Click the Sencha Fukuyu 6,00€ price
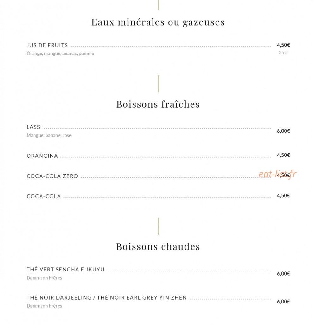The image size is (313, 325). click(x=283, y=274)
